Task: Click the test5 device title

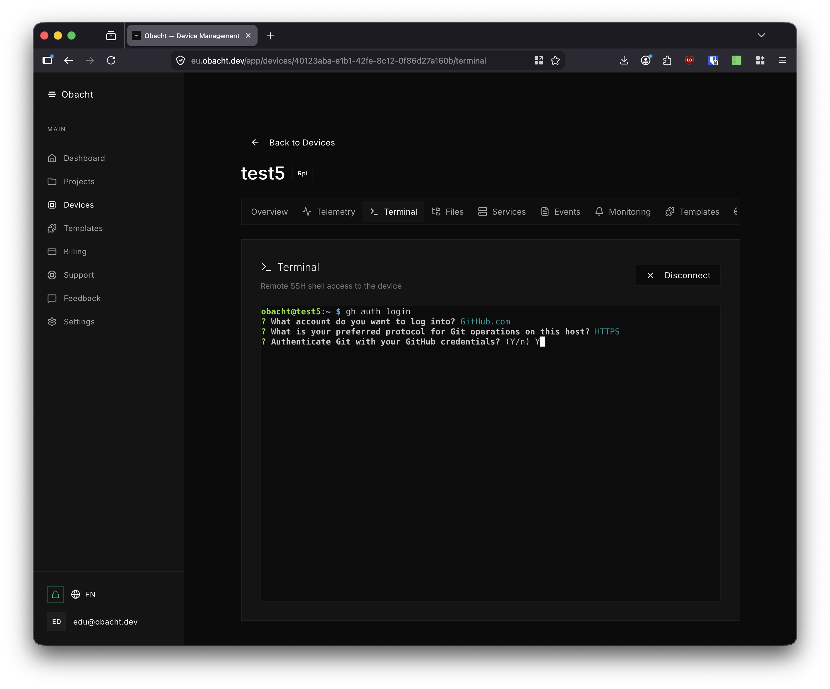Action: pyautogui.click(x=263, y=173)
